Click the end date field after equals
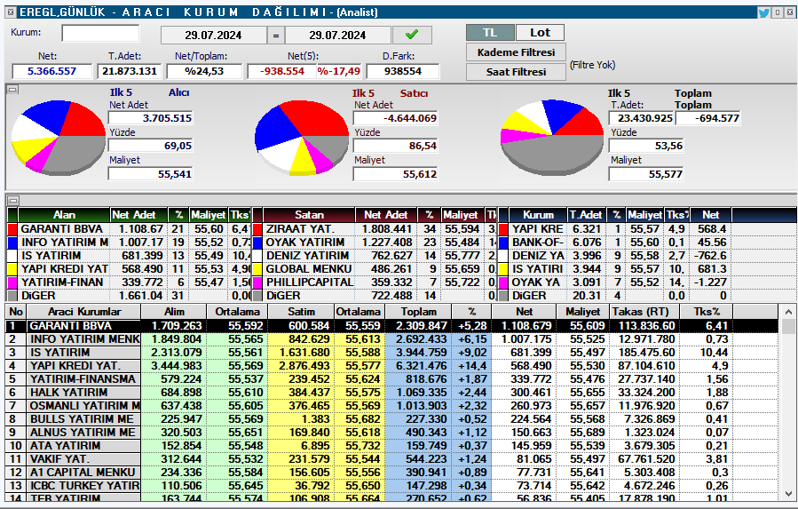Image resolution: width=798 pixels, height=509 pixels. [337, 36]
